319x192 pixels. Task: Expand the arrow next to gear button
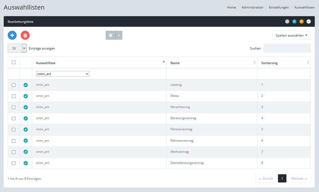point(119,35)
